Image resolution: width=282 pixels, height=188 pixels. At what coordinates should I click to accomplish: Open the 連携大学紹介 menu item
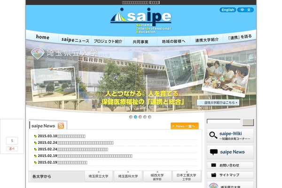[207, 40]
